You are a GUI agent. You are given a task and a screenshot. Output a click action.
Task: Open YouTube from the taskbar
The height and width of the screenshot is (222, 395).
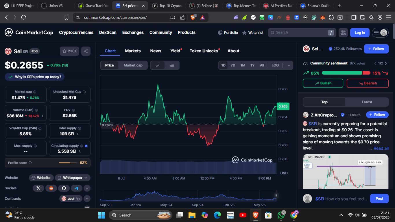pos(243,215)
